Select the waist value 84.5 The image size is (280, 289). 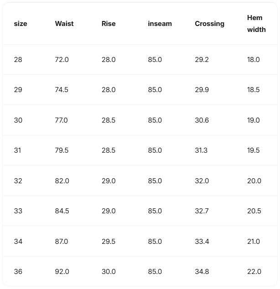pyautogui.click(x=62, y=211)
